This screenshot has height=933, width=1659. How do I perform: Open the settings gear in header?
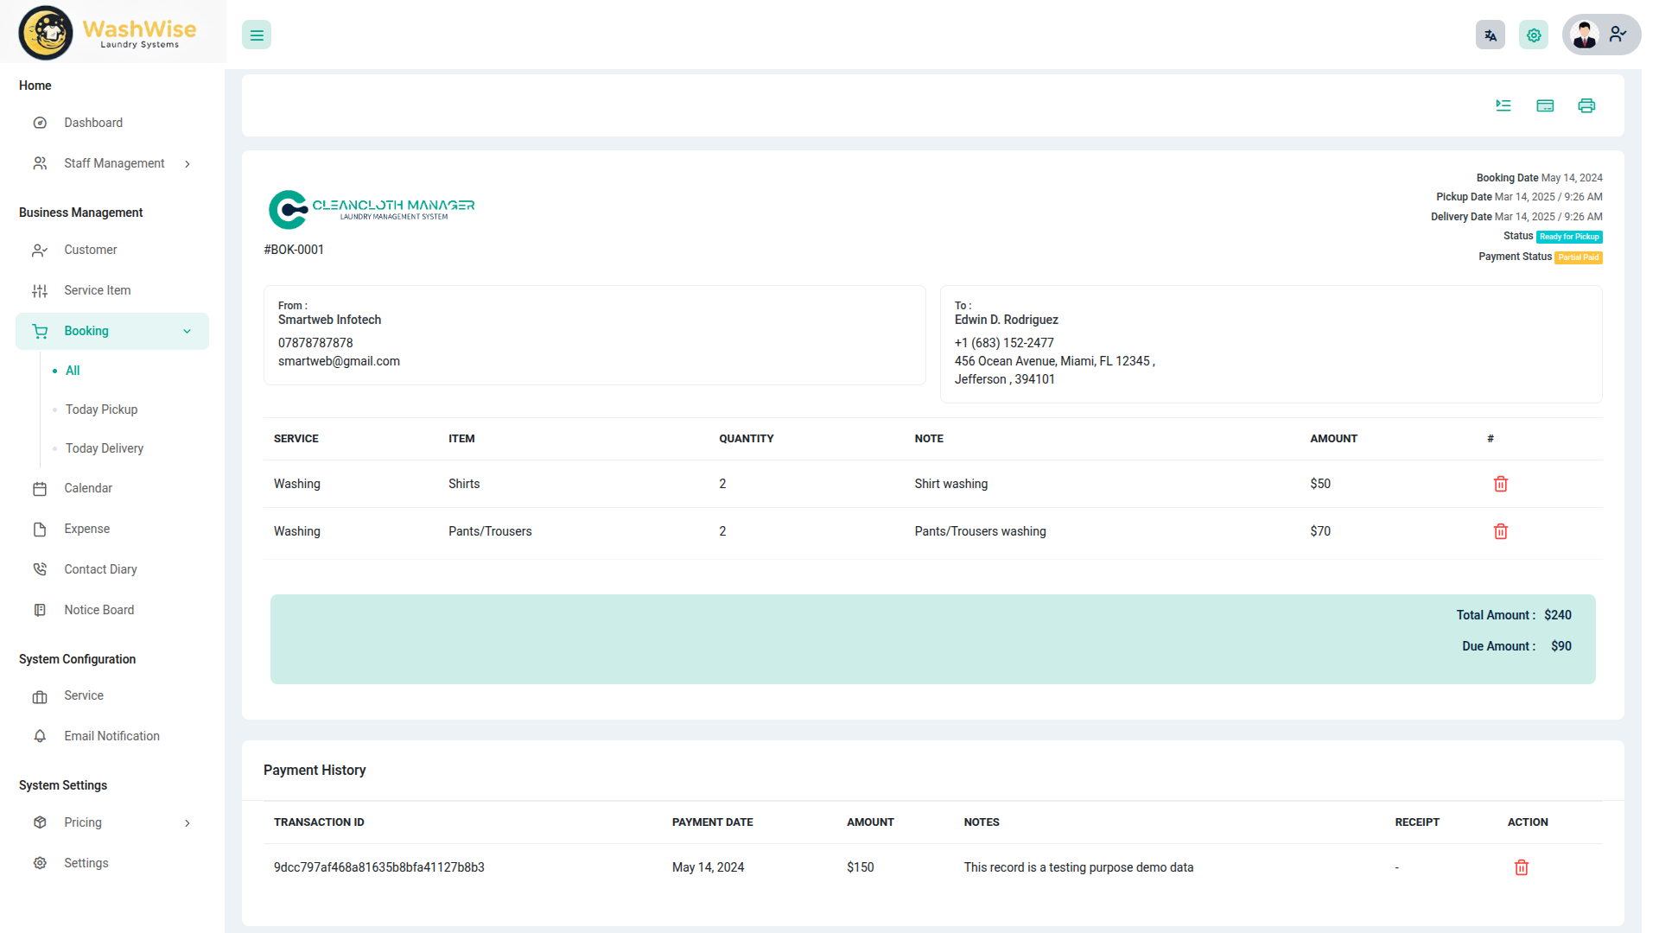click(1533, 35)
